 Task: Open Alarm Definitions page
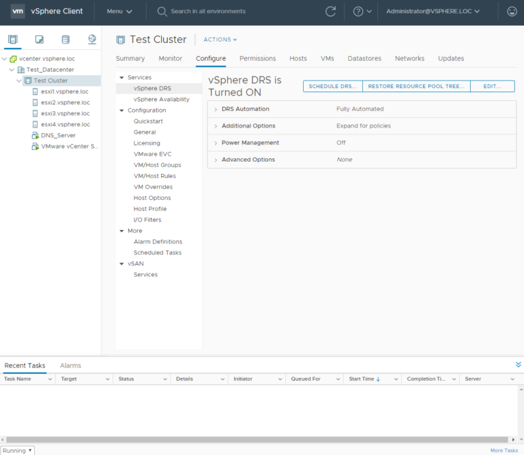(x=158, y=242)
